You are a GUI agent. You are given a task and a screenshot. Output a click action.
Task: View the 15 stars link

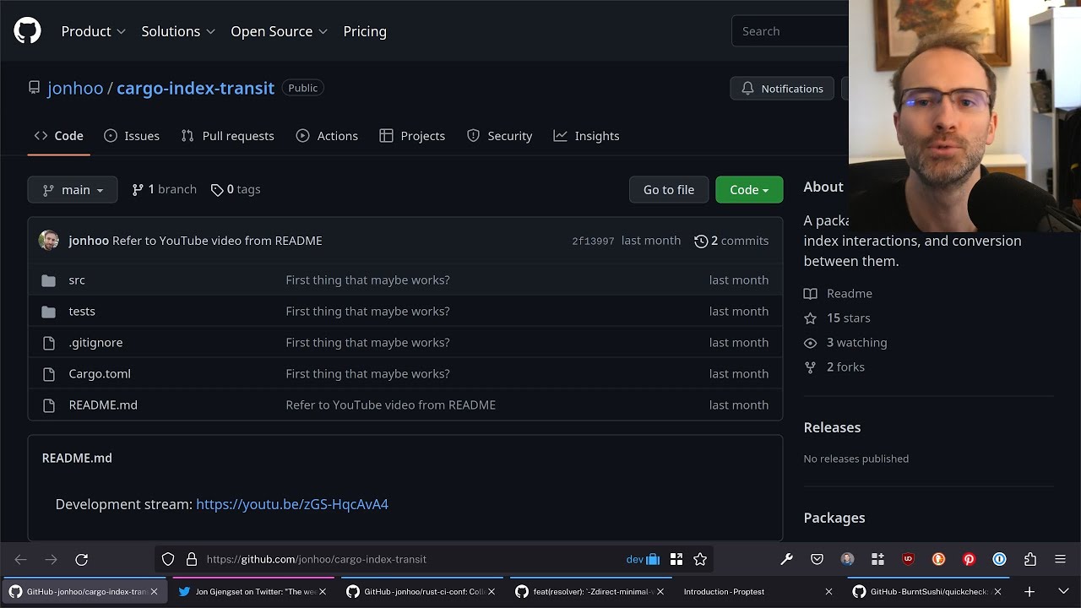tap(837, 318)
